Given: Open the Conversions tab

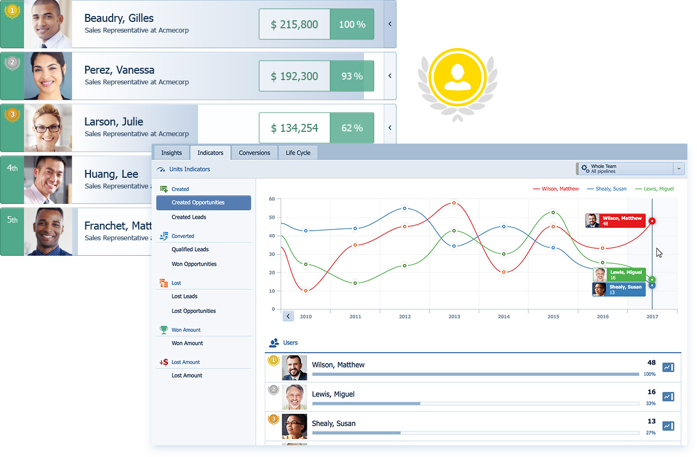Looking at the screenshot, I should coord(254,153).
